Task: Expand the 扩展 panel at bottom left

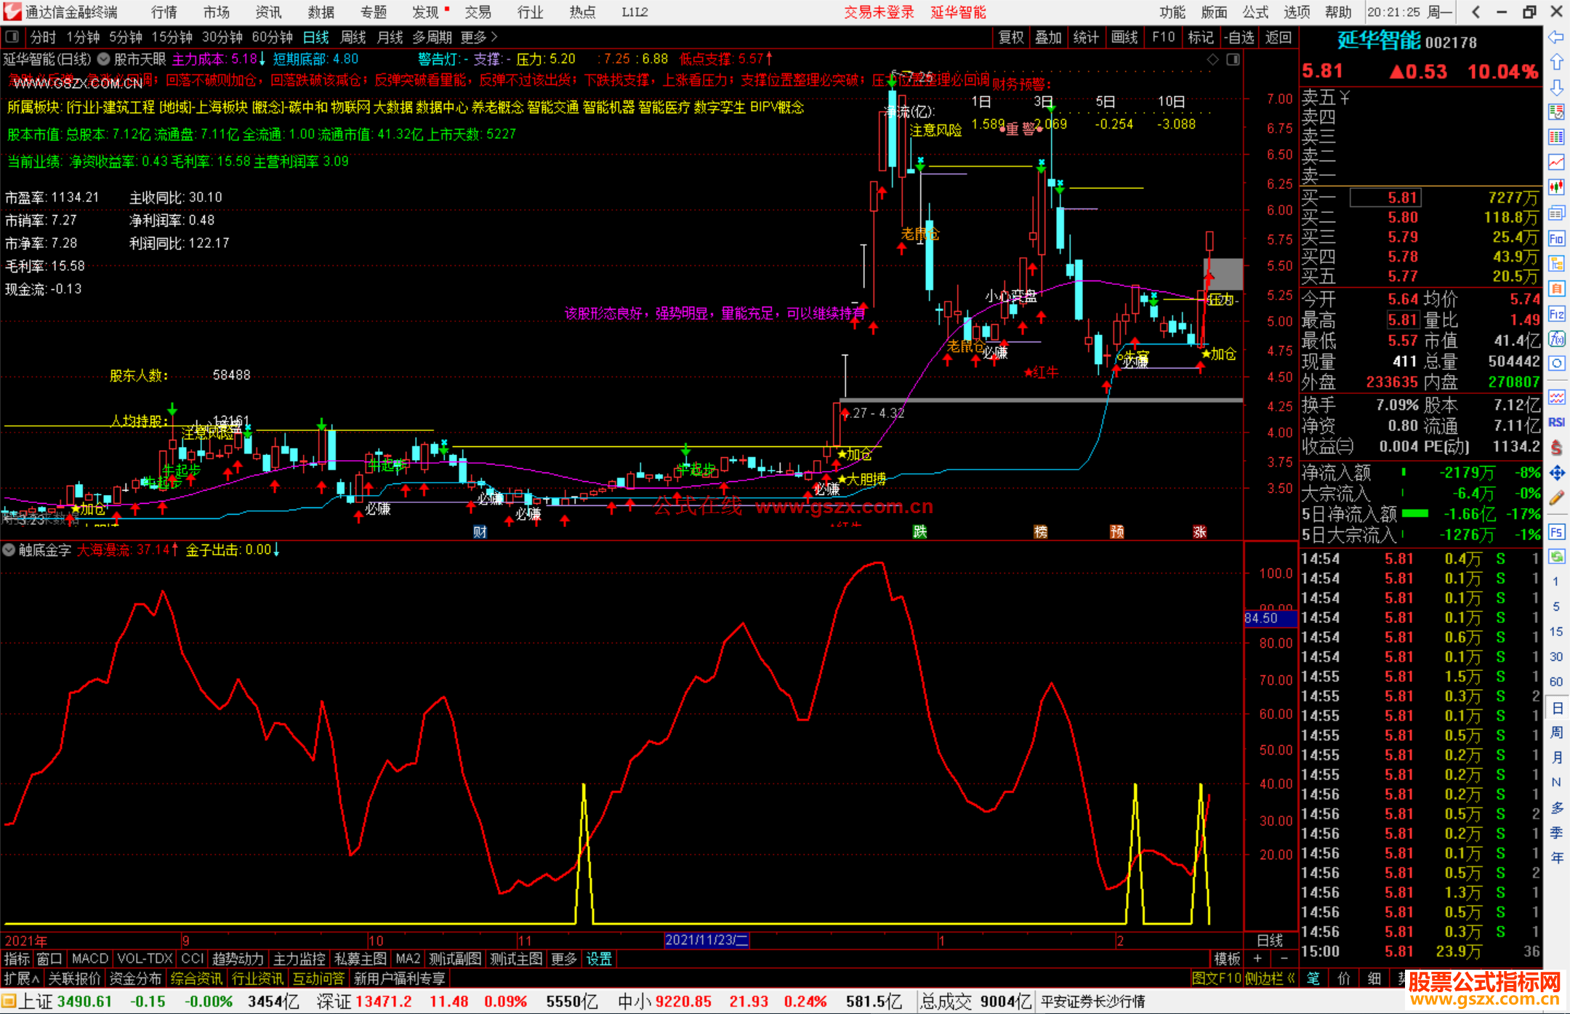Action: pyautogui.click(x=22, y=978)
